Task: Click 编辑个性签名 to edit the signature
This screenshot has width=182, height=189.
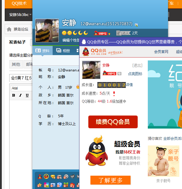Action: [x=71, y=40]
